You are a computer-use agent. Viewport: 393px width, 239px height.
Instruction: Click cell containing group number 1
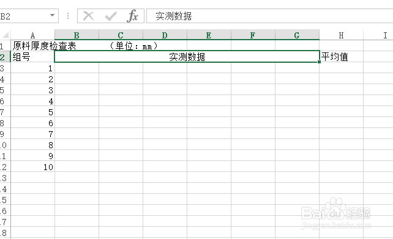33,68
